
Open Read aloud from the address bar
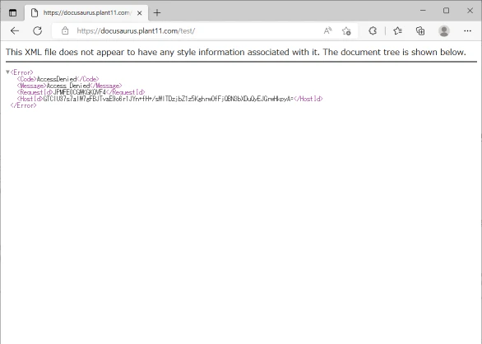point(327,30)
